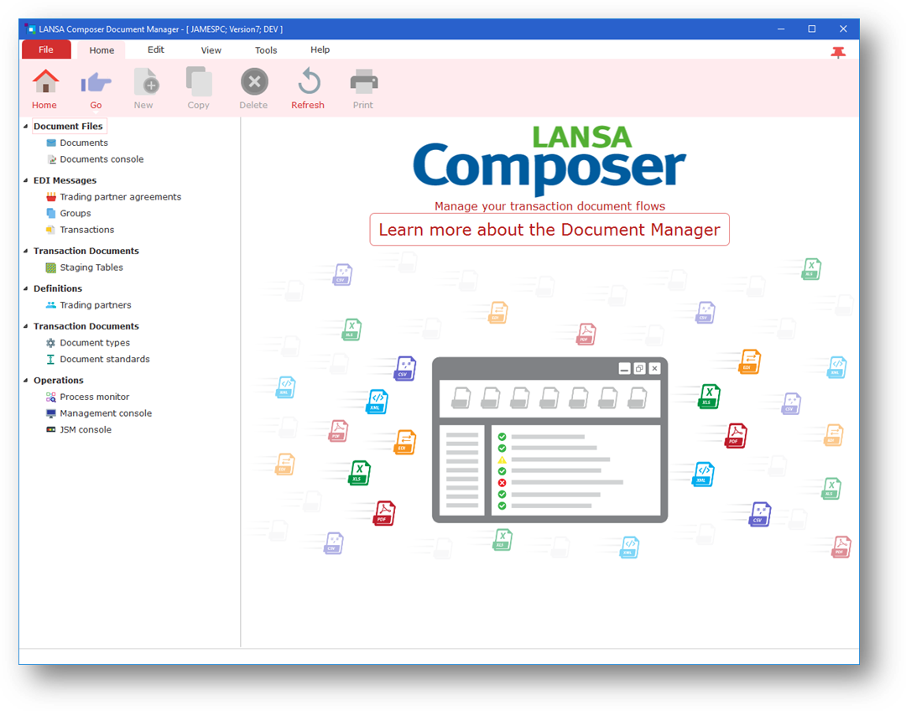Click the Refresh arrow icon
906x711 pixels.
(x=309, y=81)
